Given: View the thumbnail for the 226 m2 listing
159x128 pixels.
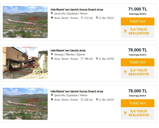Looking at the screenshot, I should point(25,104).
